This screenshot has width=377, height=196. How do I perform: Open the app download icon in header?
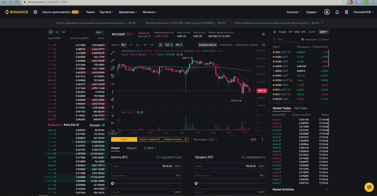pyautogui.click(x=347, y=12)
